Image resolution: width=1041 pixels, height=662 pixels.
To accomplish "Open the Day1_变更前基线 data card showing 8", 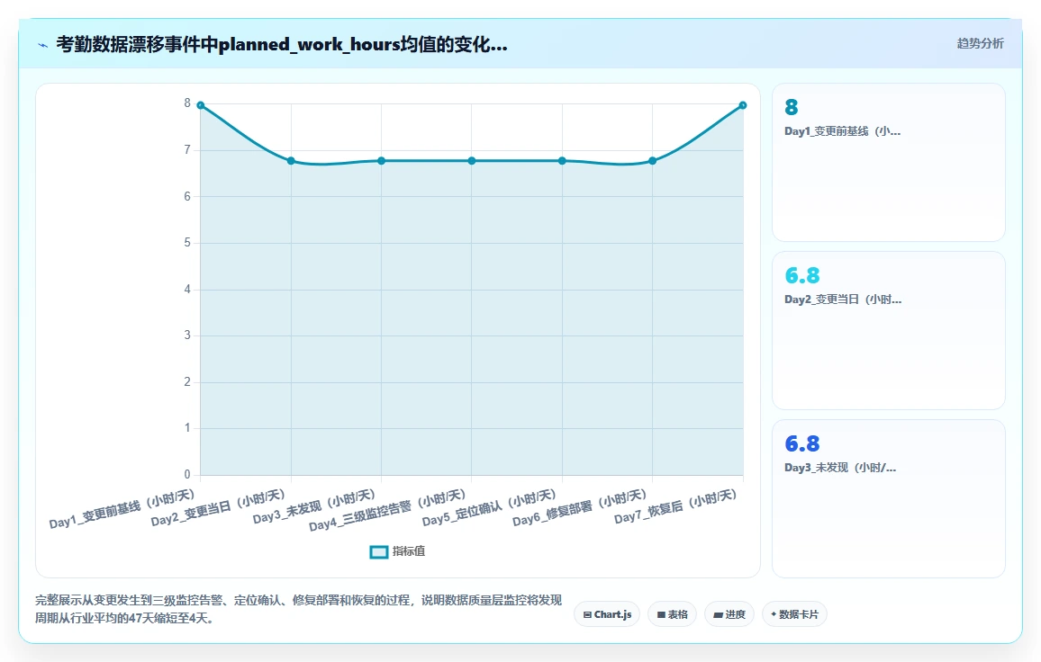I will click(x=888, y=163).
